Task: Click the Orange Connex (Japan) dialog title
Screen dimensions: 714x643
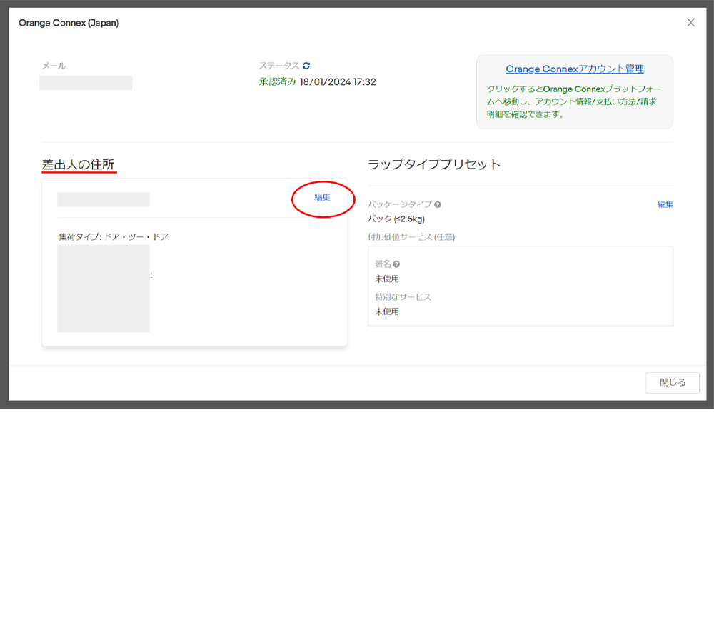Action: click(x=69, y=23)
